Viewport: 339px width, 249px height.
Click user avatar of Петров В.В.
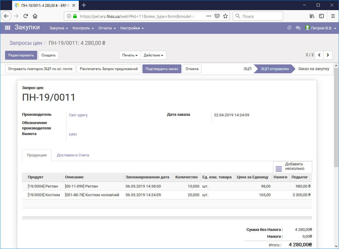click(307, 28)
